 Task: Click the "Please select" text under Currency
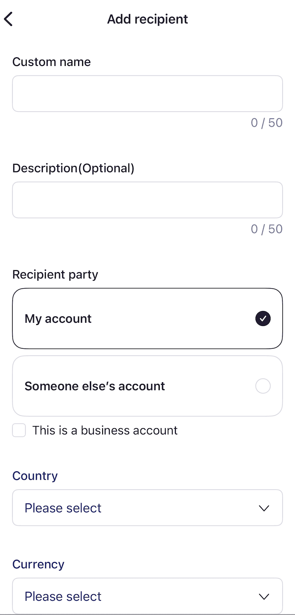[x=63, y=596]
